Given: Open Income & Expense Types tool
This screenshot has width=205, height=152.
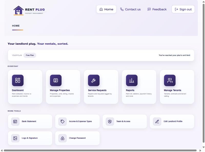Looking at the screenshot, I should 77,121.
